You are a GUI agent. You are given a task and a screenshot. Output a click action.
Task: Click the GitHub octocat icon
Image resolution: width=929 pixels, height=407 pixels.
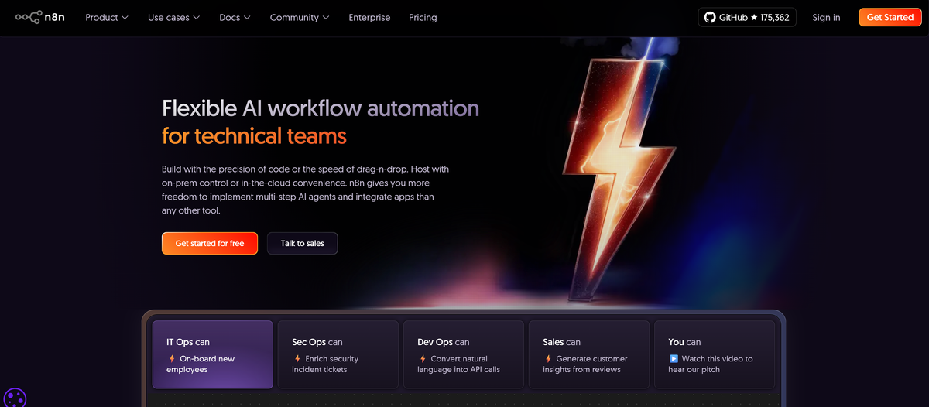point(710,17)
